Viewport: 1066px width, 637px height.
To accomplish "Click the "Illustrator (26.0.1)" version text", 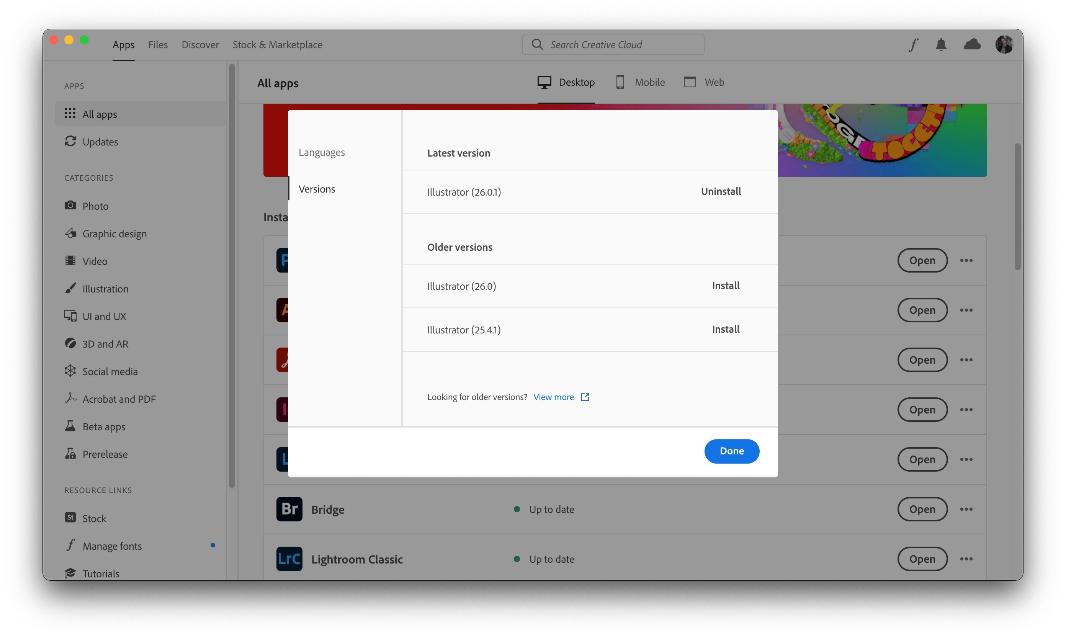I will (464, 192).
